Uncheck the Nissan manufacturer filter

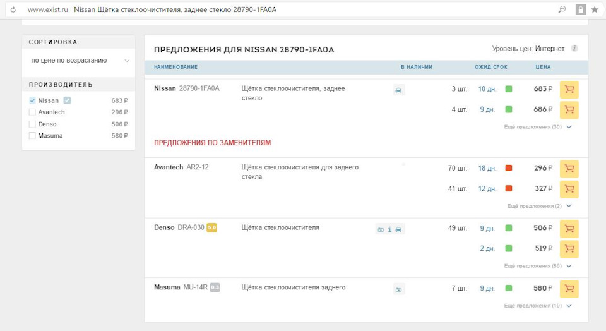(32, 100)
